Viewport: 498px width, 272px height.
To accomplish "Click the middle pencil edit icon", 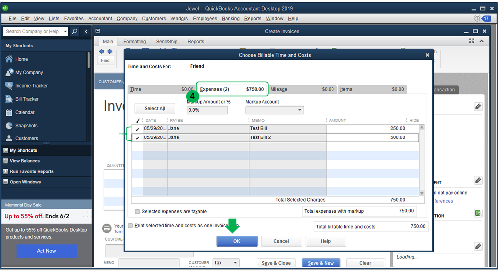I will coord(478,181).
